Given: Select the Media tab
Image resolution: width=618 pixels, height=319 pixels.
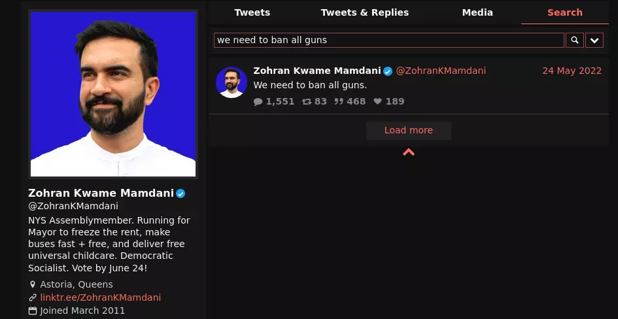Looking at the screenshot, I should 477,12.
